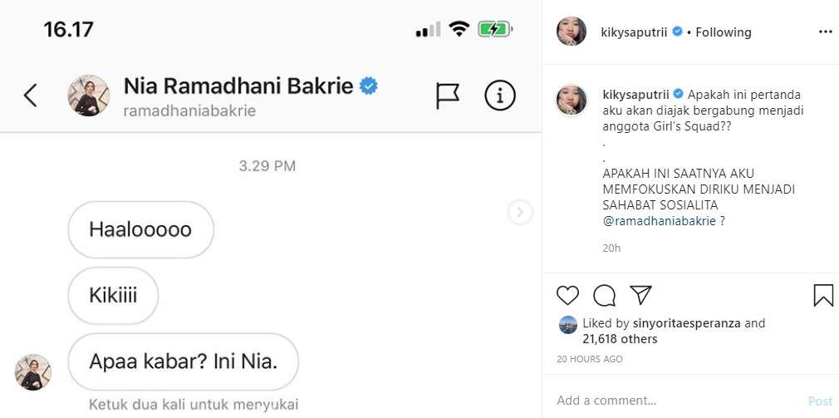Save the post with the bookmark icon
Screen dimensions: 839x418
(822, 295)
